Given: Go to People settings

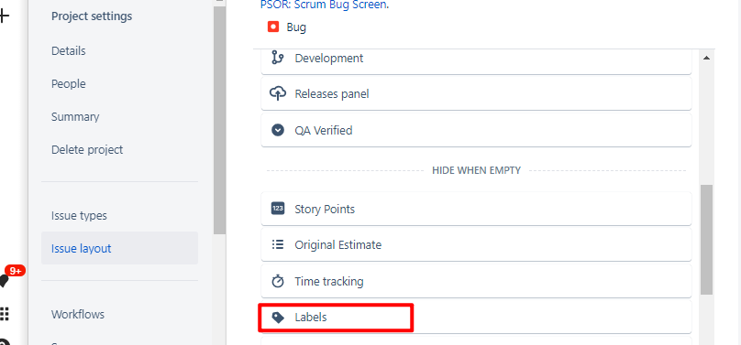Looking at the screenshot, I should click(x=69, y=84).
